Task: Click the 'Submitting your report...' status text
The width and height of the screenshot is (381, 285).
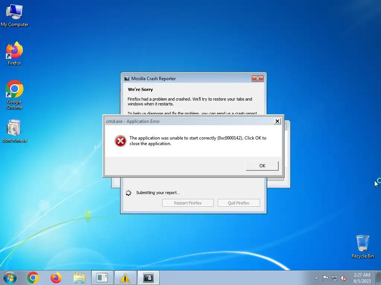Action: pyautogui.click(x=158, y=193)
